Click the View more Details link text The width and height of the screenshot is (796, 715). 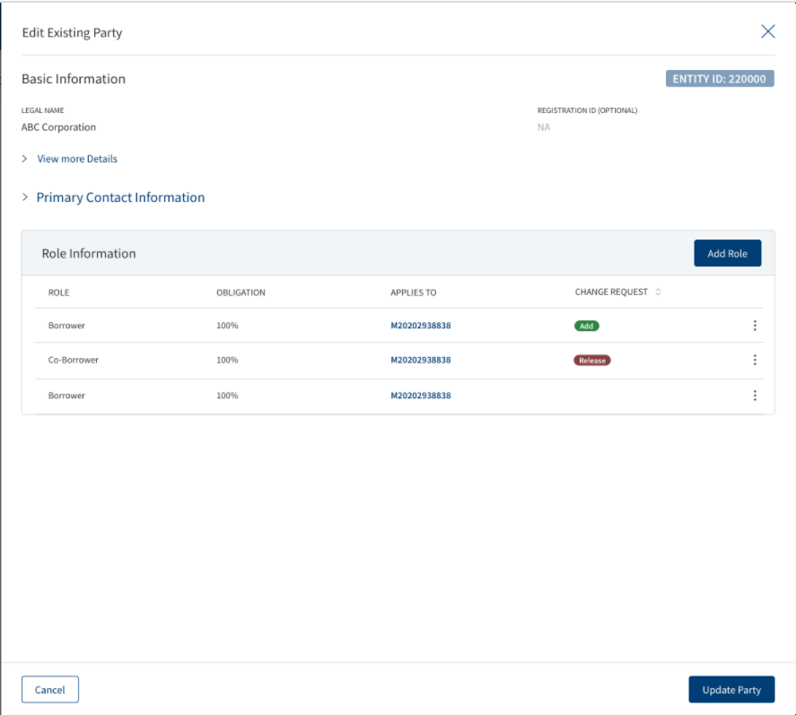77,159
